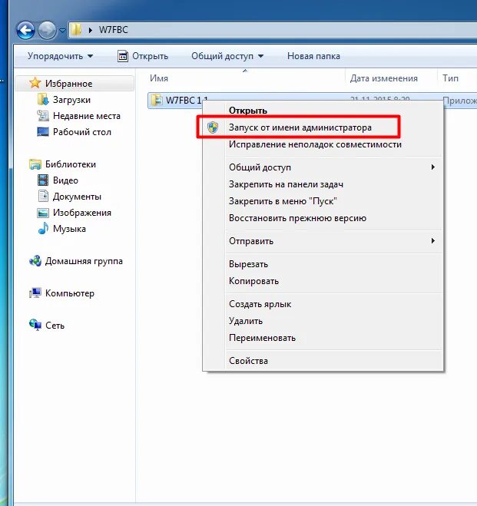Click the Открыть toolbar program icon
Viewport: 477px width, 506px height.
click(123, 56)
